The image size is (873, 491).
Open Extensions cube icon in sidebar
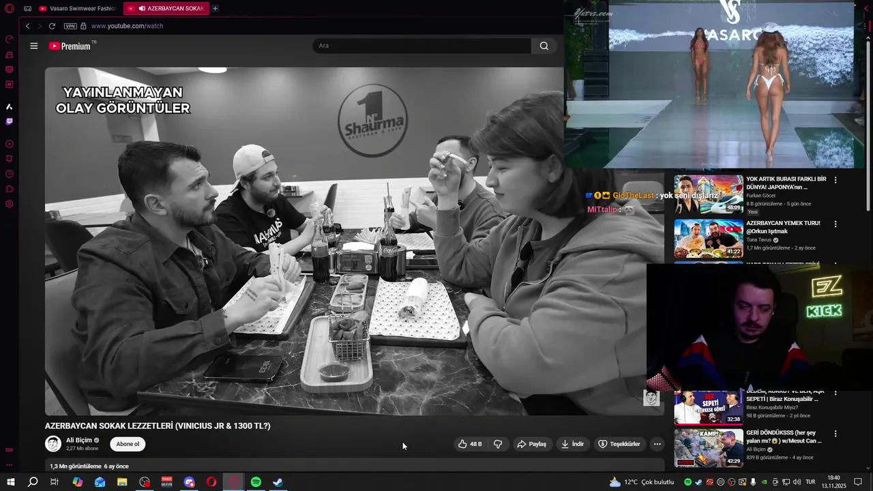click(x=10, y=189)
